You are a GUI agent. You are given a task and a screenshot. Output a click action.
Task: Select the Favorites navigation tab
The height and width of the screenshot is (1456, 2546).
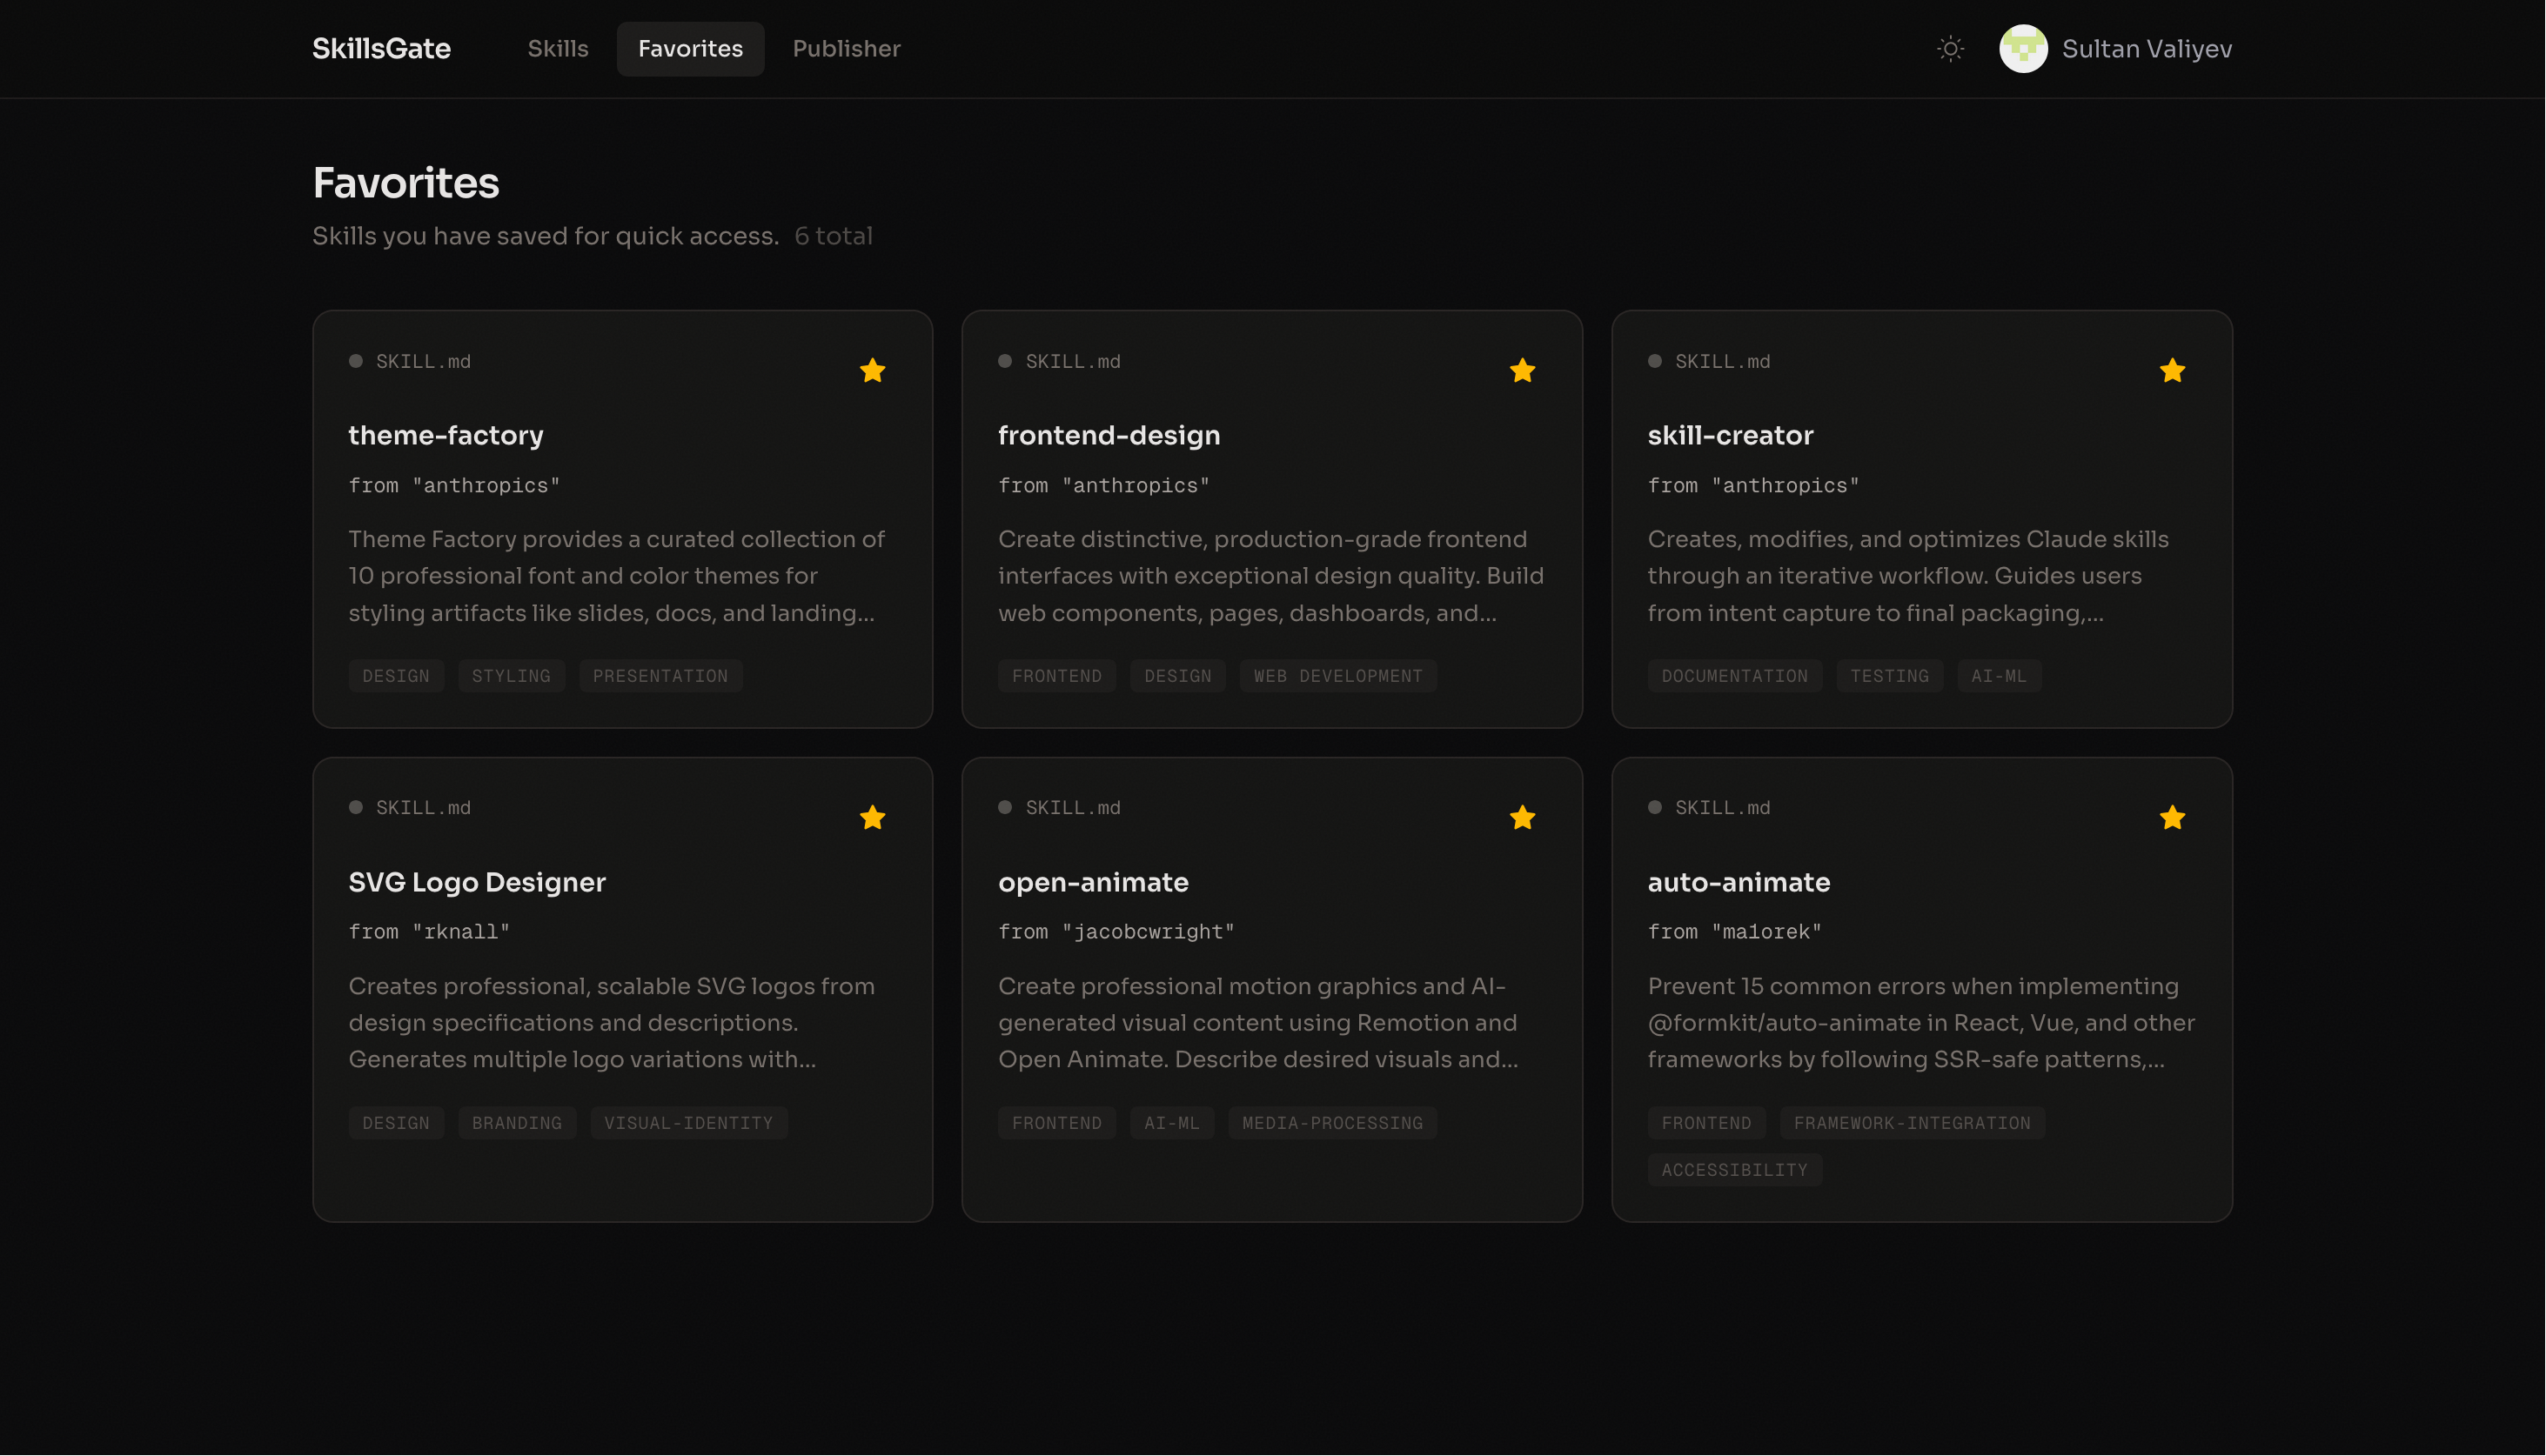coord(690,49)
